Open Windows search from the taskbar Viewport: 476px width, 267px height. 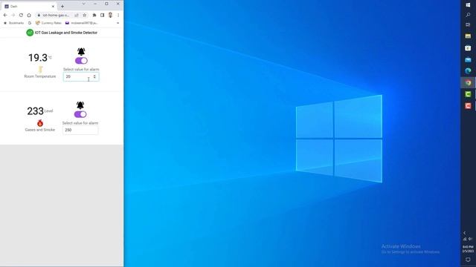tap(468, 15)
